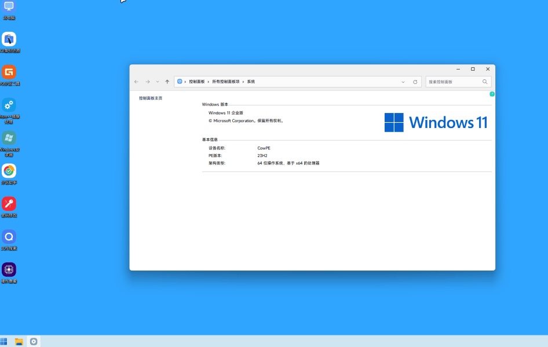Click the search magnifier icon
Viewport: 548px width, 347px height.
click(x=485, y=82)
